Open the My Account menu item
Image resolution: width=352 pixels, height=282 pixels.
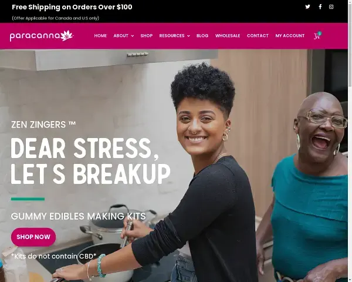coord(290,36)
